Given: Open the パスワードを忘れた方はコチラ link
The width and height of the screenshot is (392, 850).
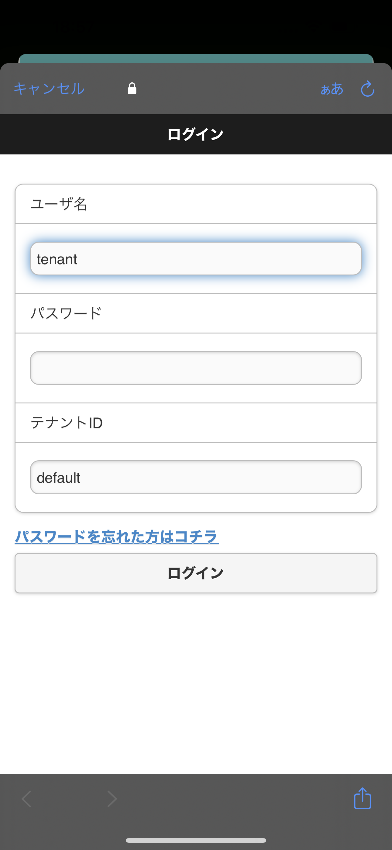Looking at the screenshot, I should (116, 537).
